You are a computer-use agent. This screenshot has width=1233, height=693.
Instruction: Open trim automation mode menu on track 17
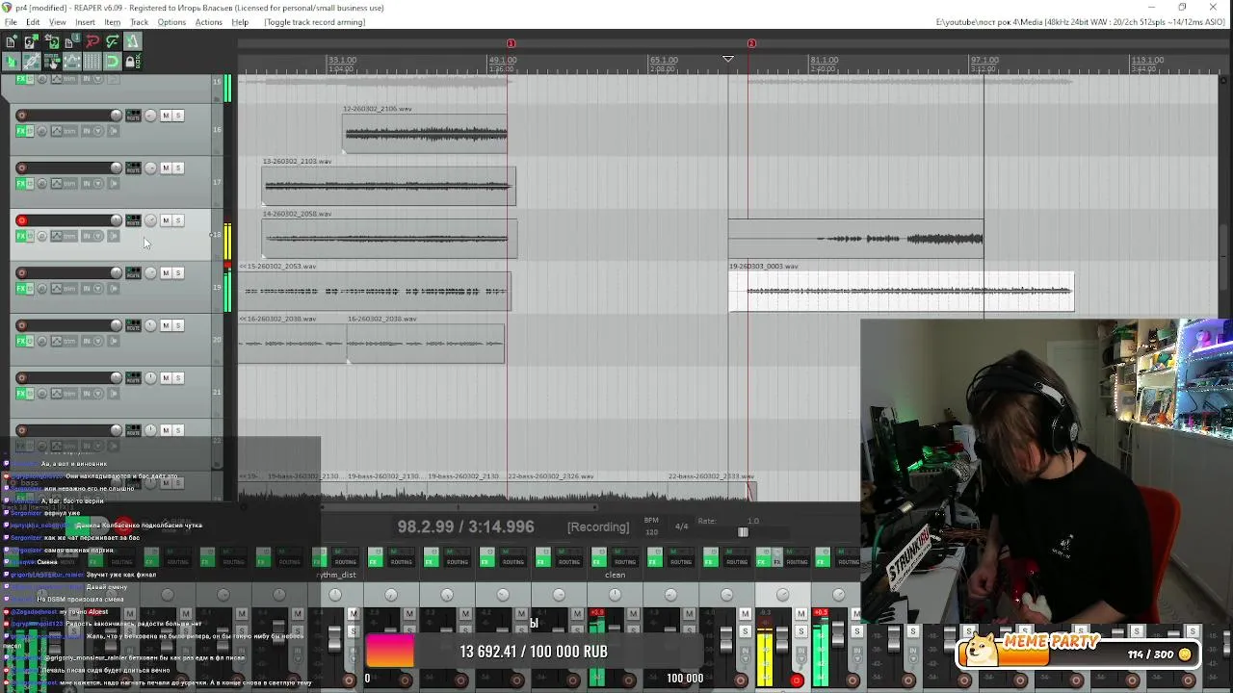(x=69, y=184)
